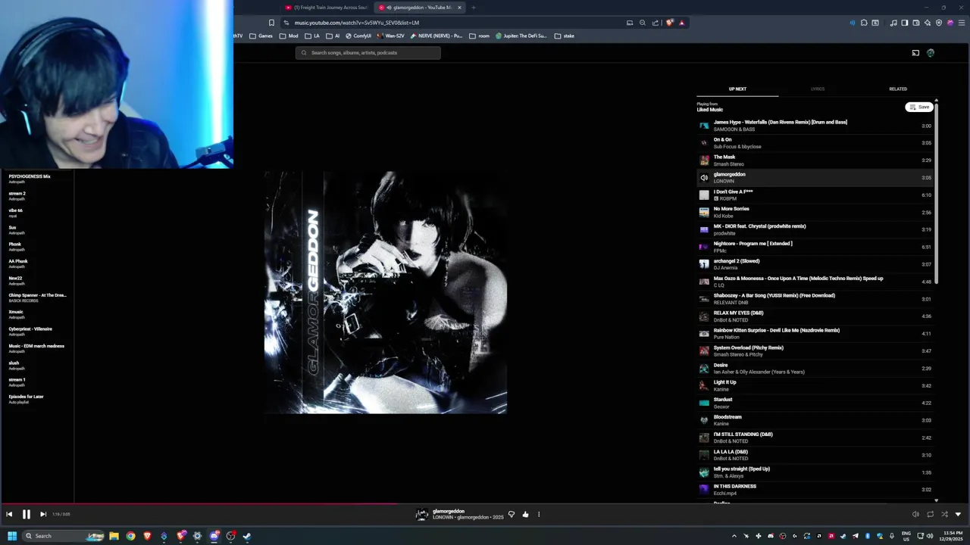
Task: Toggle shuffle in player bar
Action: tap(944, 514)
